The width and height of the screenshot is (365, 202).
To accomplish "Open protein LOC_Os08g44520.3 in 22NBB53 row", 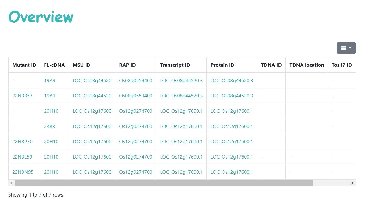I will [232, 96].
